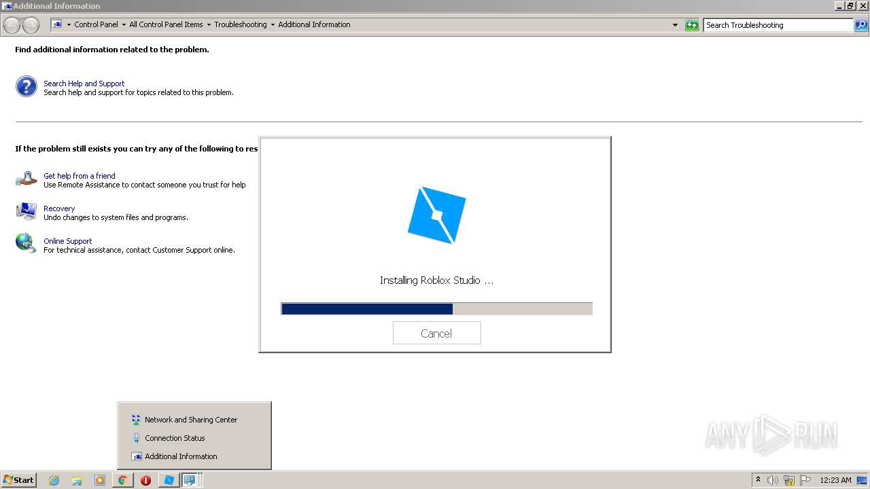Click the Roblox Studio logo in installer
This screenshot has width=870, height=489.
pos(437,215)
